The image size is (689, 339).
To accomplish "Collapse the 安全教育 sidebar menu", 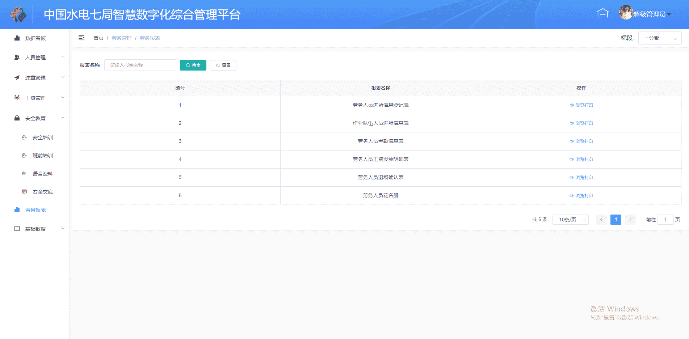I will click(x=35, y=118).
